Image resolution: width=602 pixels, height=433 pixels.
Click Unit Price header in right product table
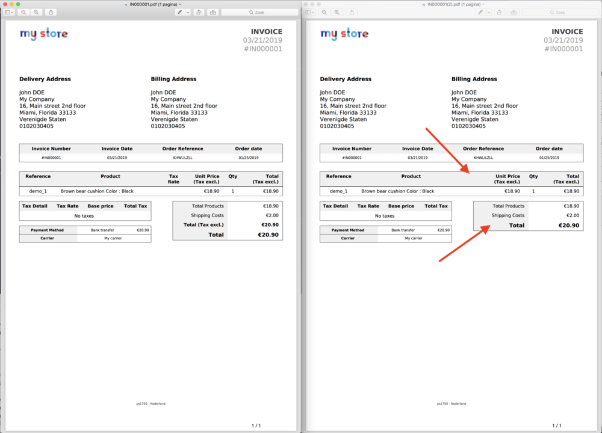click(x=507, y=179)
